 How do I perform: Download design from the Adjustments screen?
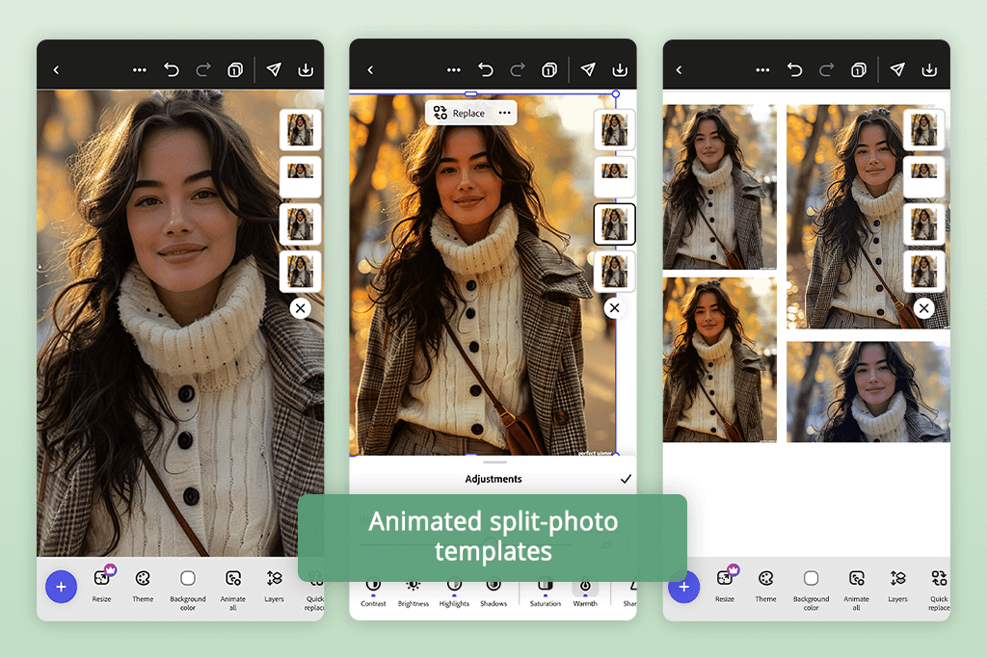pyautogui.click(x=620, y=69)
